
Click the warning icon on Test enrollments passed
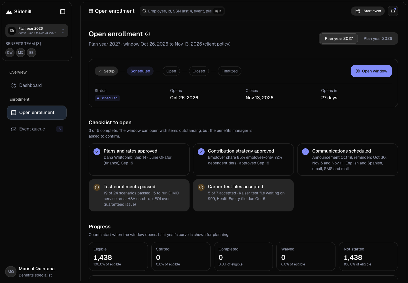tap(97, 187)
